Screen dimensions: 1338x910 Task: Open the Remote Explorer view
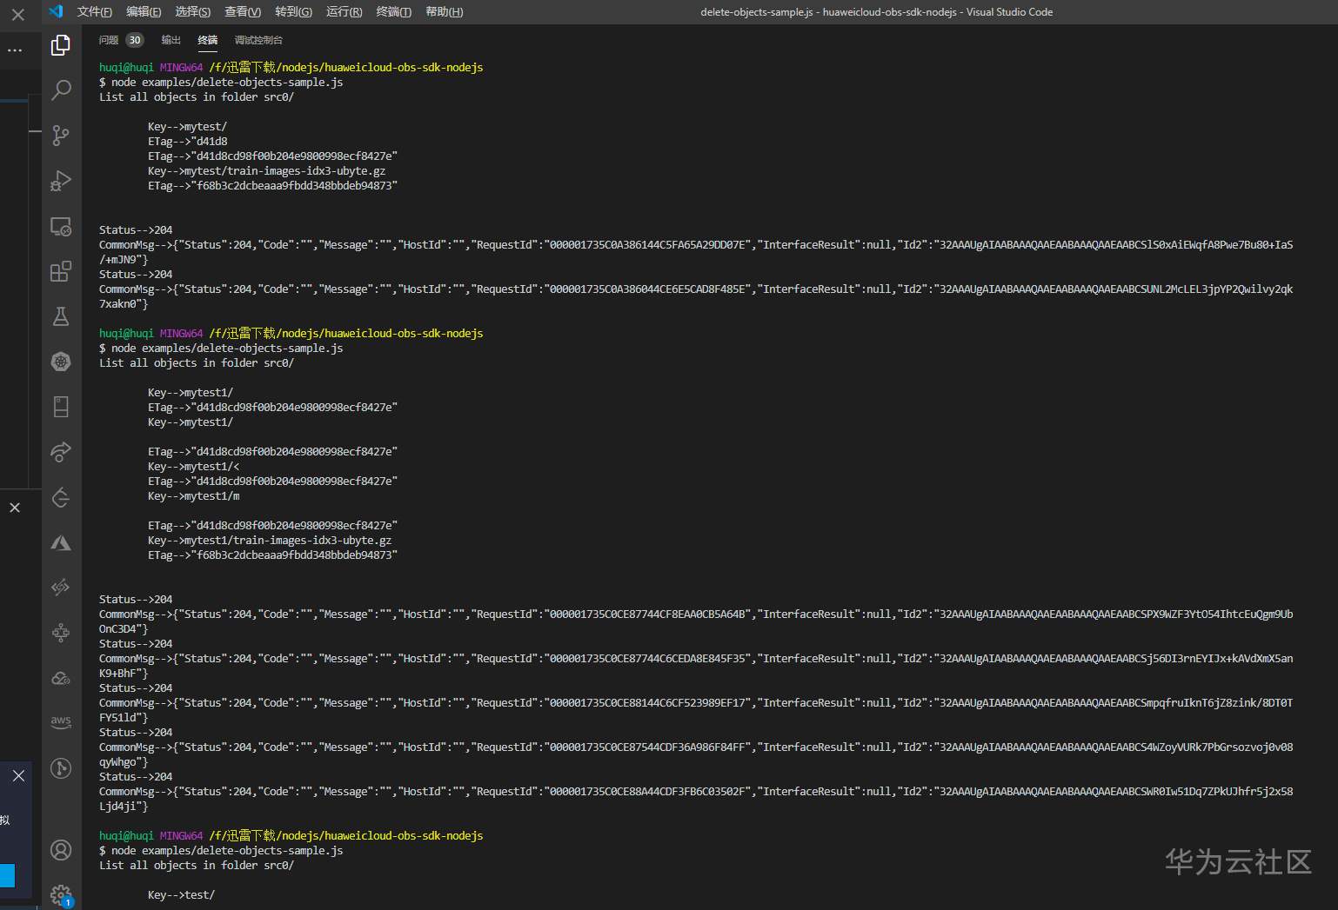click(61, 226)
